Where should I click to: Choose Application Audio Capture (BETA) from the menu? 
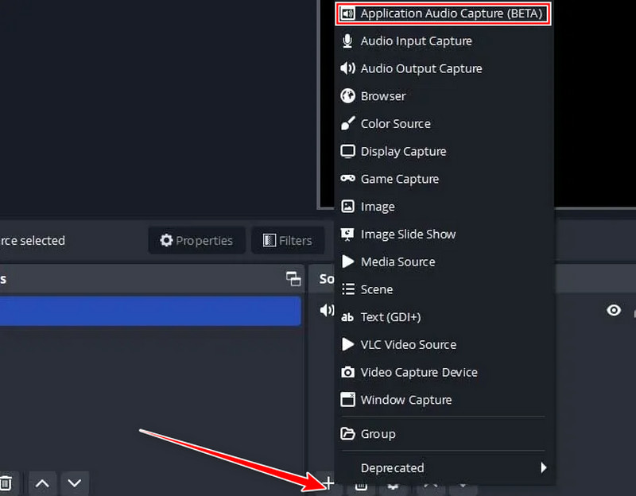[443, 14]
